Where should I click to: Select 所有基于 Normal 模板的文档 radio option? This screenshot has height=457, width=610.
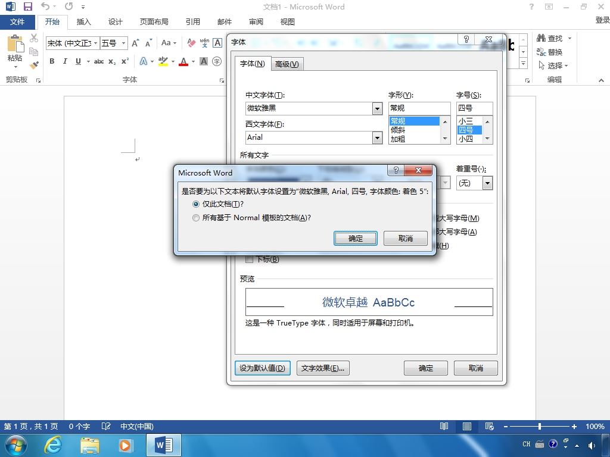[196, 218]
